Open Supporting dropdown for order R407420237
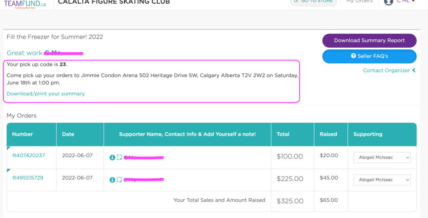The height and width of the screenshot is (218, 428). click(382, 157)
